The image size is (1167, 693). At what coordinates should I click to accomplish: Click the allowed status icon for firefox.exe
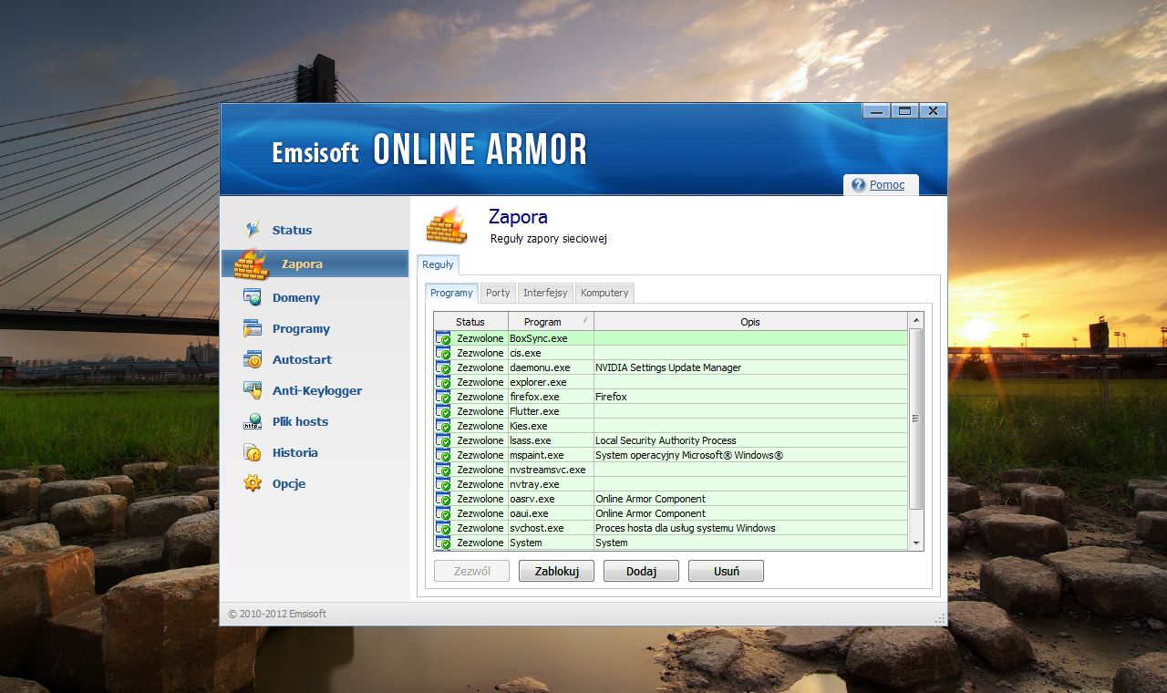(444, 397)
